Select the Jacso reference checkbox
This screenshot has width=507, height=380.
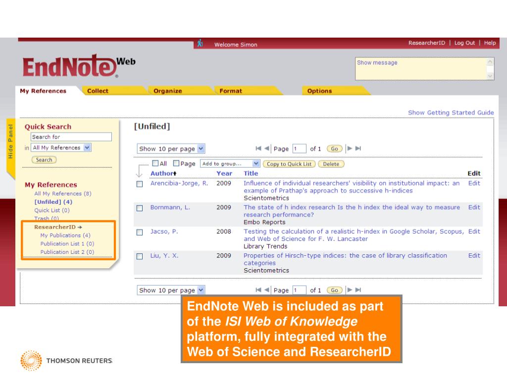[140, 233]
